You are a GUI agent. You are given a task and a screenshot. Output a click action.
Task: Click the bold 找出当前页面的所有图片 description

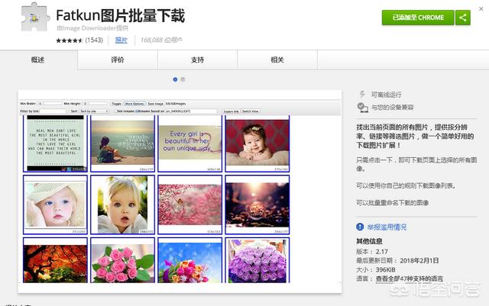(416, 136)
